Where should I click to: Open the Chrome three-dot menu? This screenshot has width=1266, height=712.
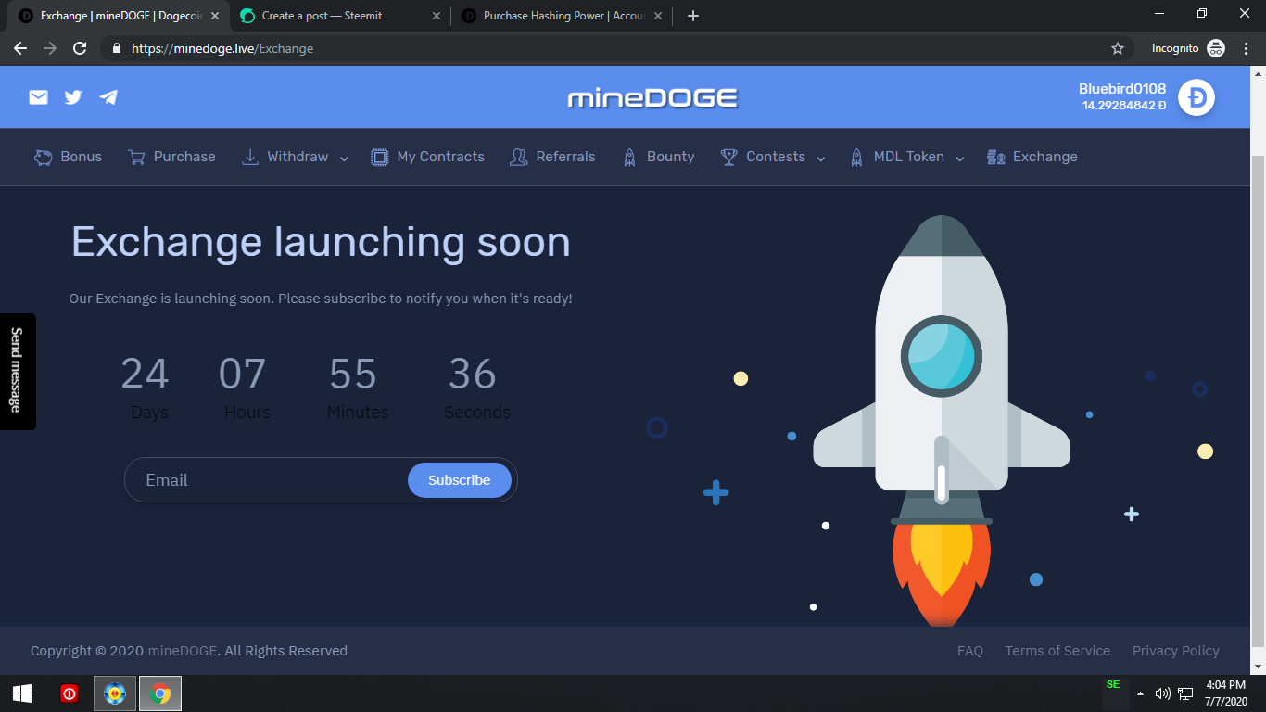point(1247,48)
